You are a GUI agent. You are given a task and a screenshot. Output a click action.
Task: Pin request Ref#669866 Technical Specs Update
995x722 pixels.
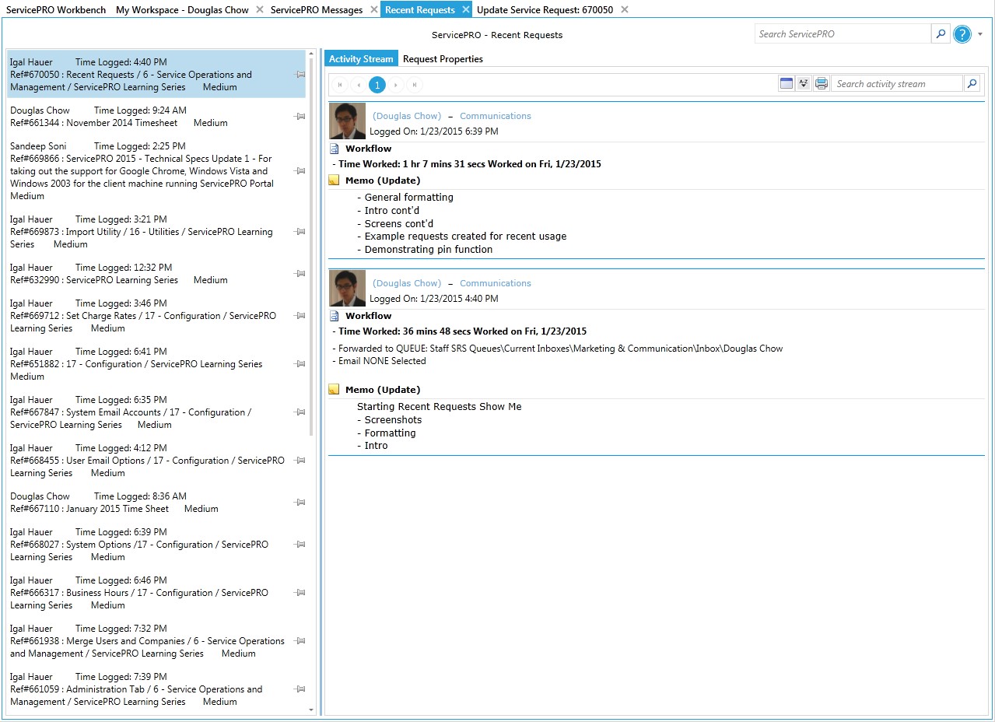pos(300,171)
